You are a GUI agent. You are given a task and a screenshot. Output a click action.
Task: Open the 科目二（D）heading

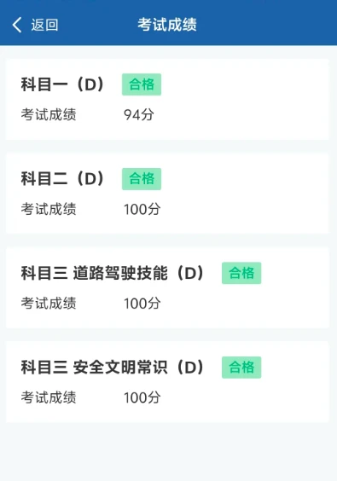point(63,178)
